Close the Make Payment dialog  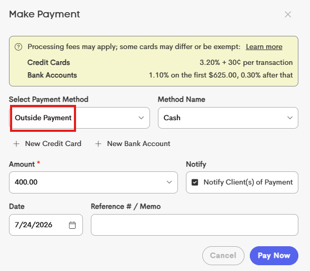coord(288,14)
